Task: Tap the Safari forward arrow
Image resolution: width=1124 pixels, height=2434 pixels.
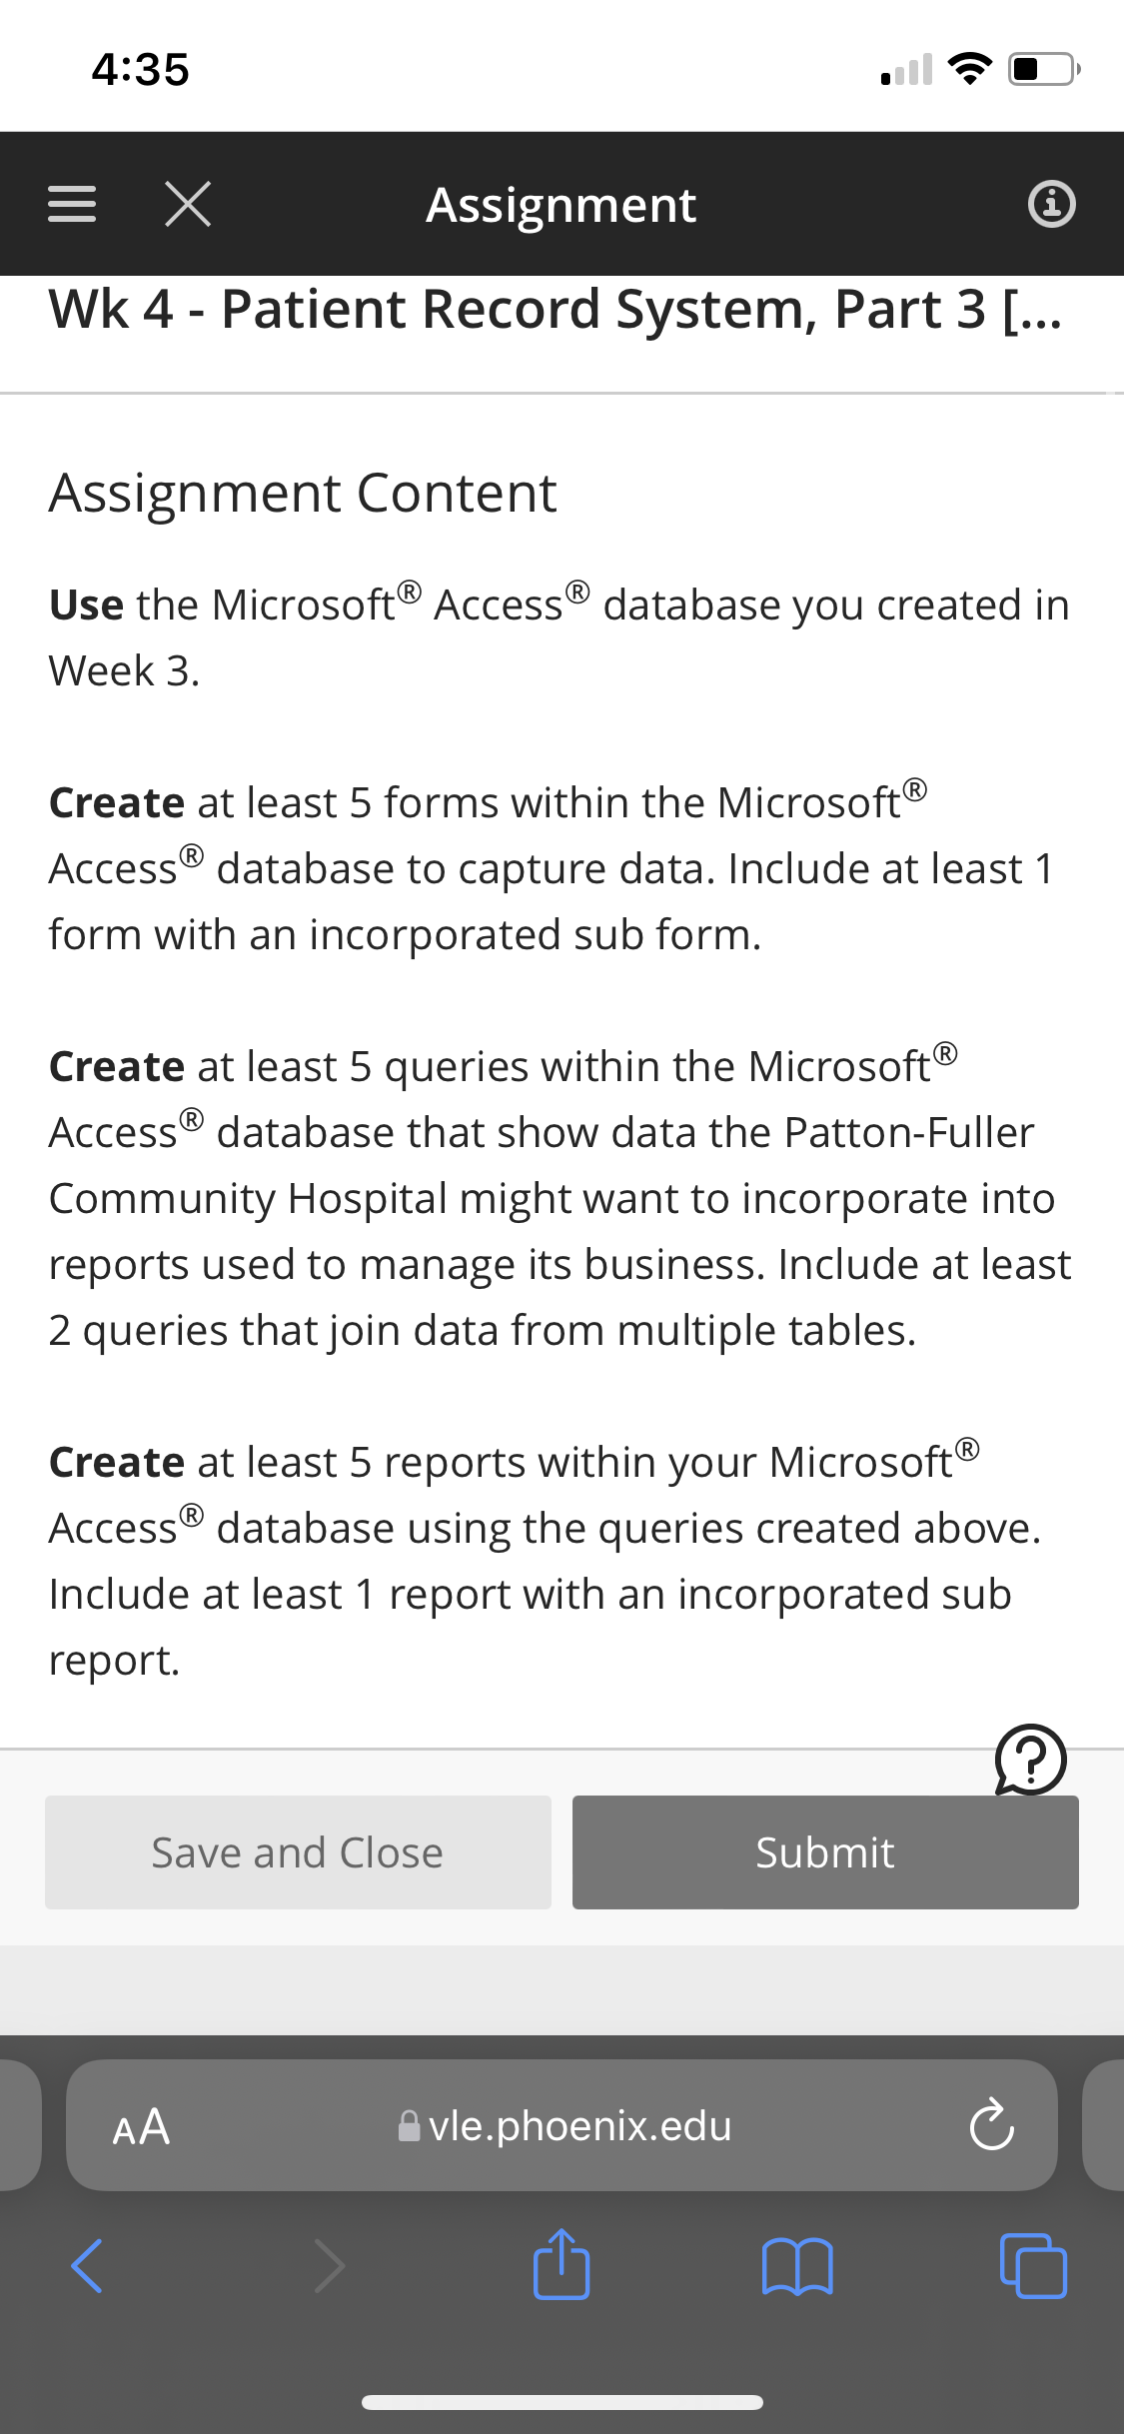Action: coord(329,2264)
